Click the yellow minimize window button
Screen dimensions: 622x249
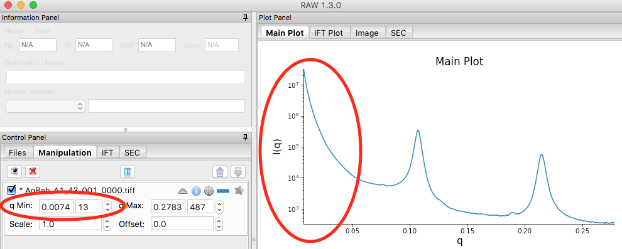tap(21, 5)
